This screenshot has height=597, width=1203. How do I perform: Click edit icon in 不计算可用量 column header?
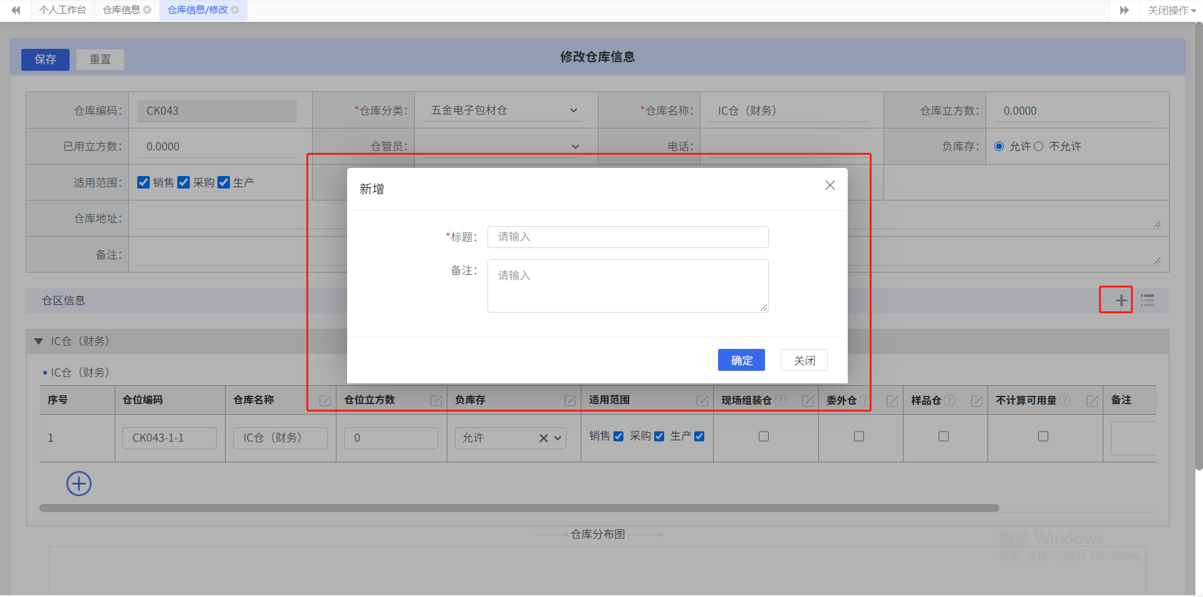pos(1092,401)
